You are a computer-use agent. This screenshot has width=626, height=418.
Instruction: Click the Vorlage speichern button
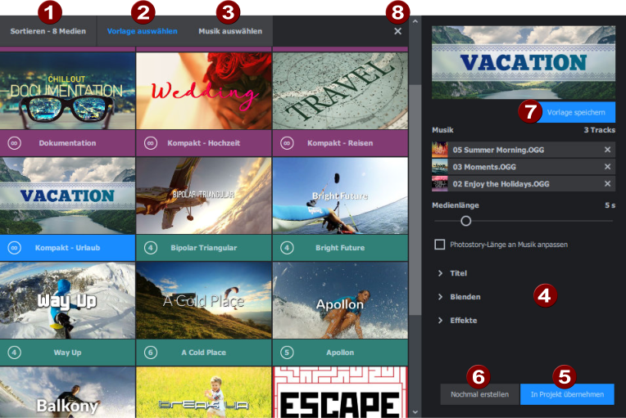(576, 112)
